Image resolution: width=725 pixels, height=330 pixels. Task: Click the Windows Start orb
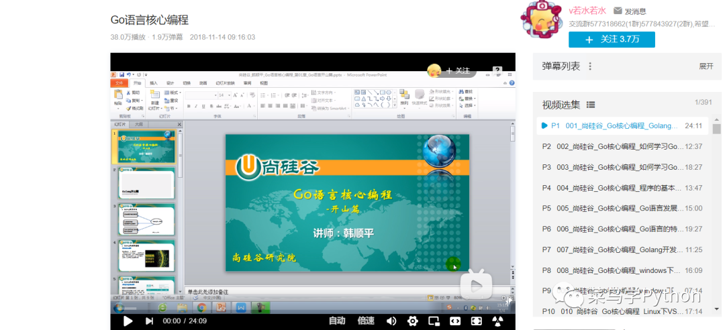point(119,308)
